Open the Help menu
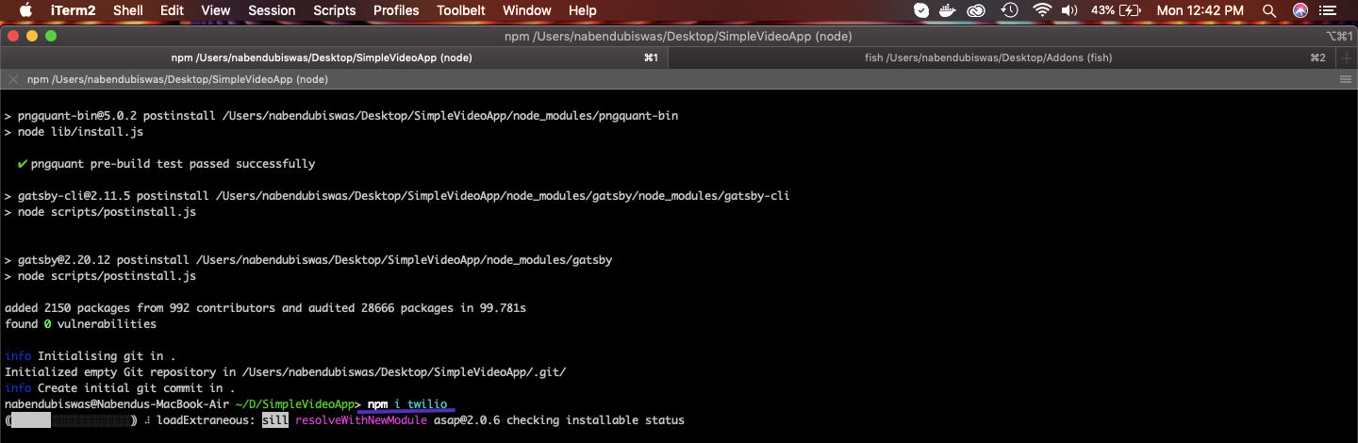Viewport: 1358px width, 443px height. pos(583,10)
